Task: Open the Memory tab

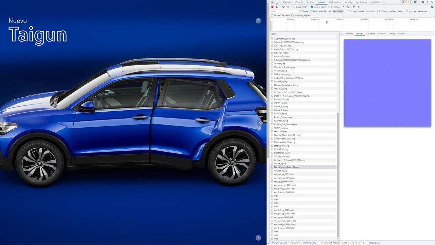Action: tap(348, 2)
